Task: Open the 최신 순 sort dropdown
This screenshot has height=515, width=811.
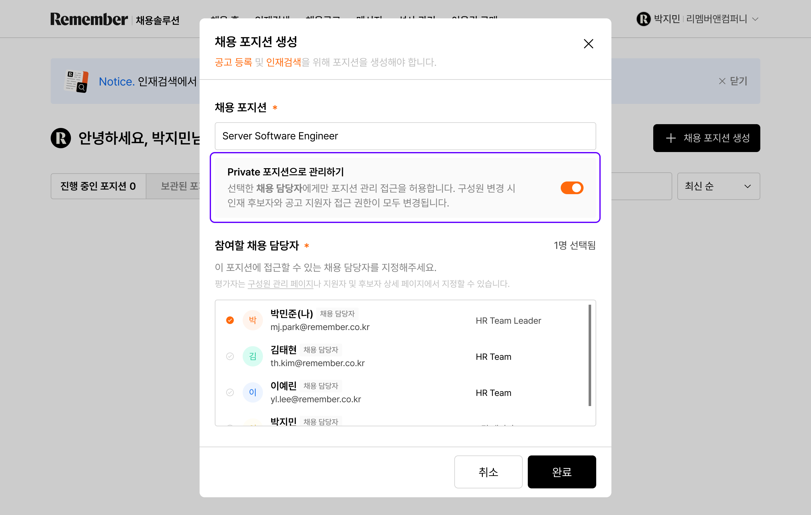Action: (x=718, y=186)
